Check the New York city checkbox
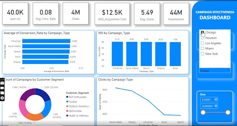 click(202, 54)
